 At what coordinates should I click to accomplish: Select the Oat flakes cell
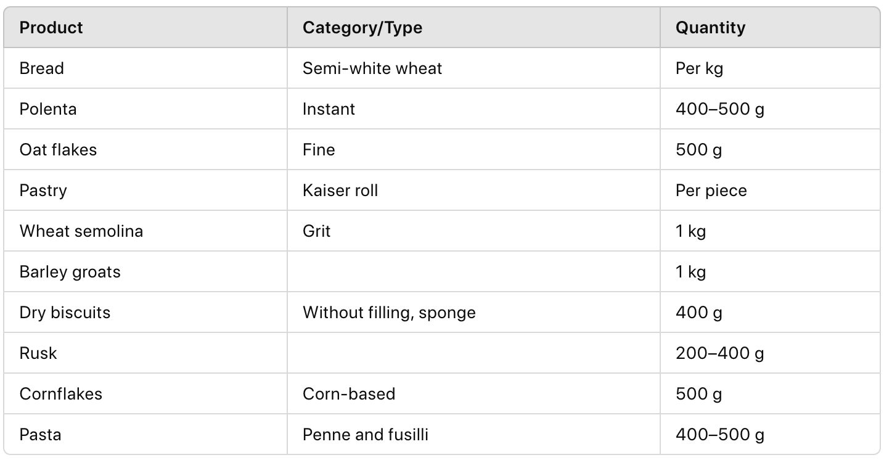[58, 150]
